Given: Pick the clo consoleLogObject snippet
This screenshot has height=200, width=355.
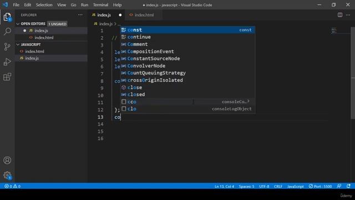Looking at the screenshot, I should click(187, 109).
